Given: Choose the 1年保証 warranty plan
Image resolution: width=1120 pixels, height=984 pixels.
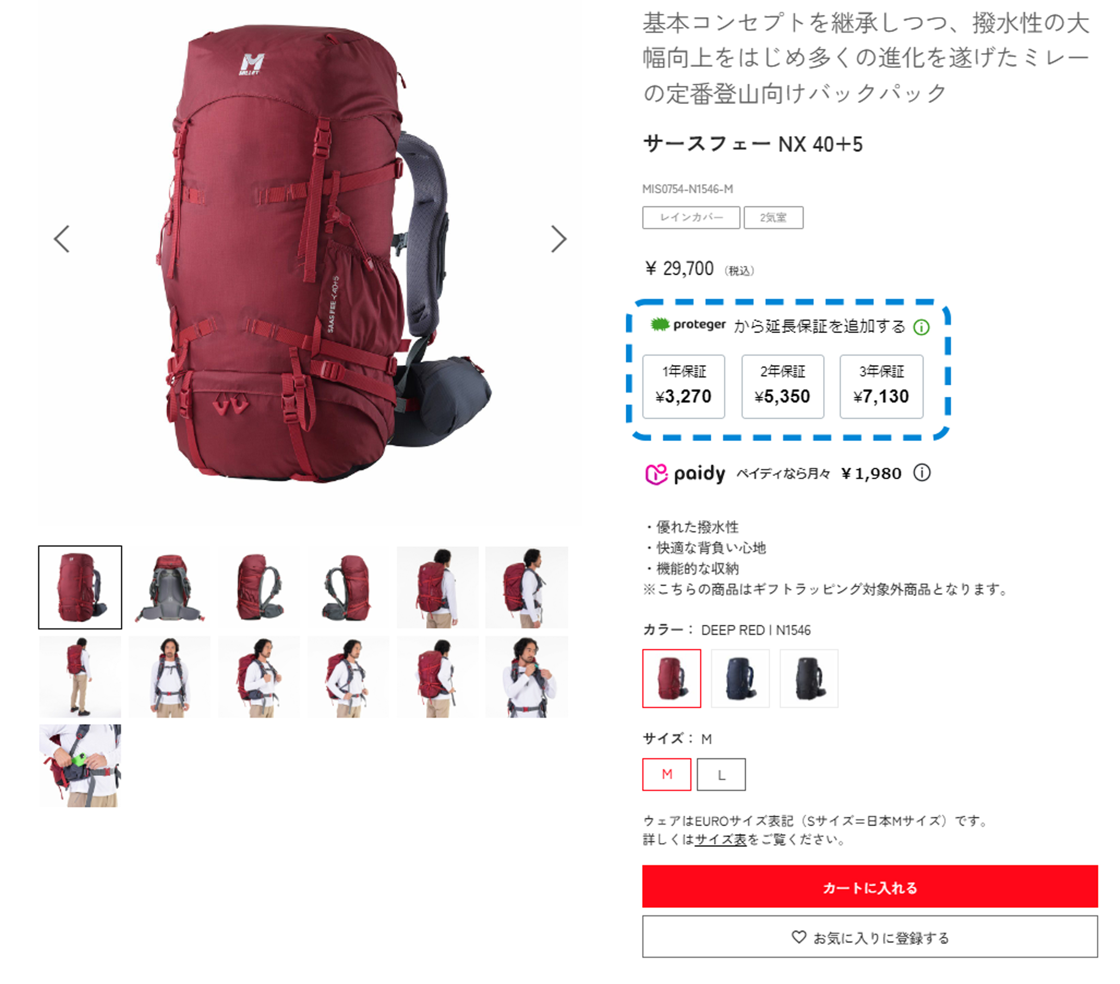Looking at the screenshot, I should point(683,387).
